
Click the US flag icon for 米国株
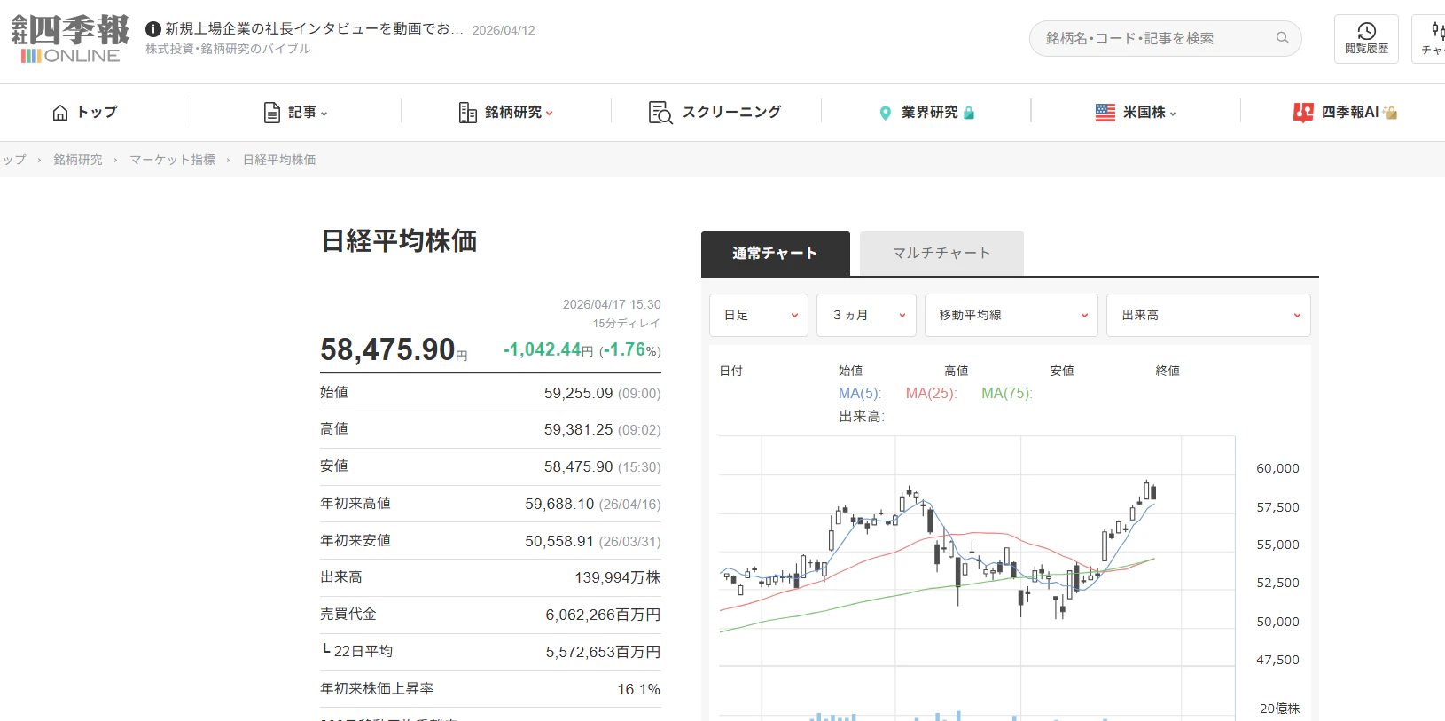1105,113
